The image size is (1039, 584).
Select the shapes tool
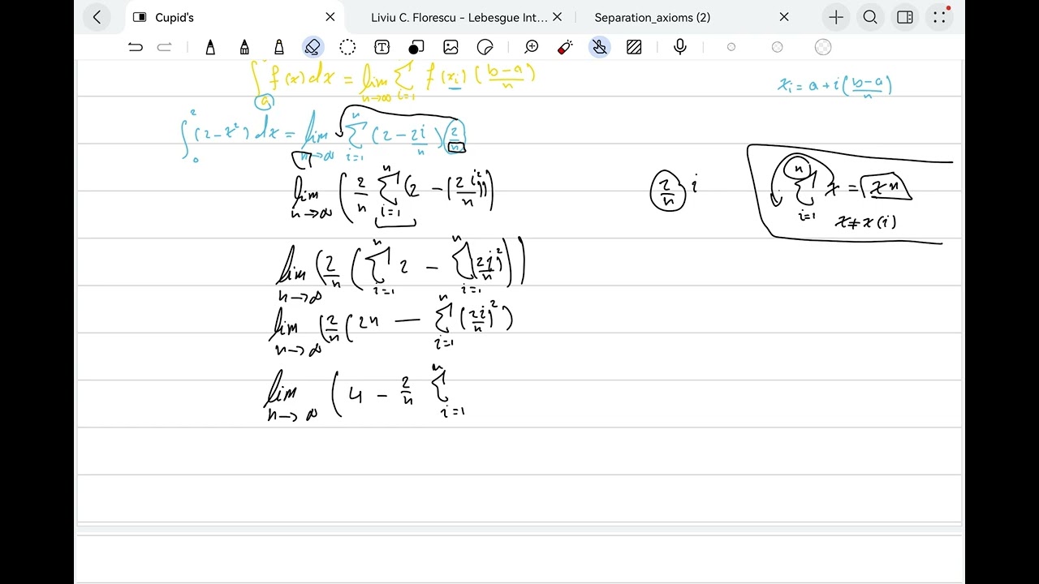(x=416, y=47)
